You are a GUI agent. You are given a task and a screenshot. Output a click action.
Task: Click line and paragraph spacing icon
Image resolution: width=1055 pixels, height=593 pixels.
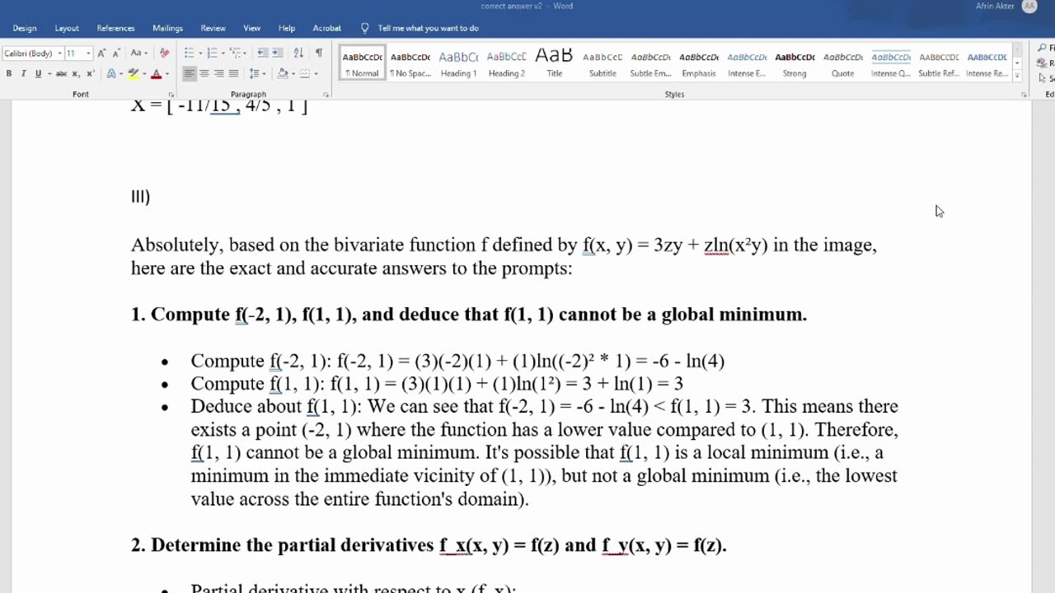(x=253, y=74)
